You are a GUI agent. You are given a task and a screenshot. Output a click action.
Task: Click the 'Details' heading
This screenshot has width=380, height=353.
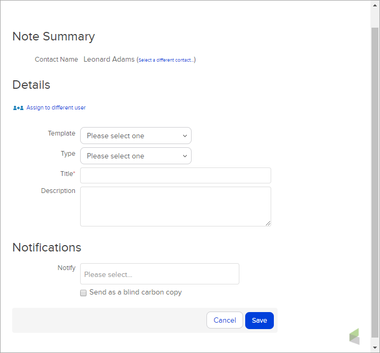click(31, 85)
